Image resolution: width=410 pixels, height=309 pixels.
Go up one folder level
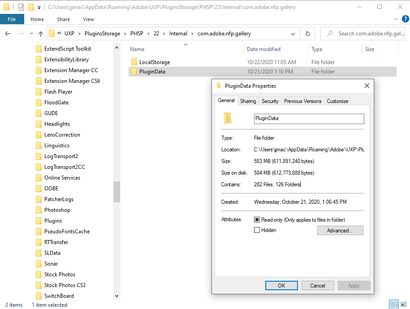point(40,34)
